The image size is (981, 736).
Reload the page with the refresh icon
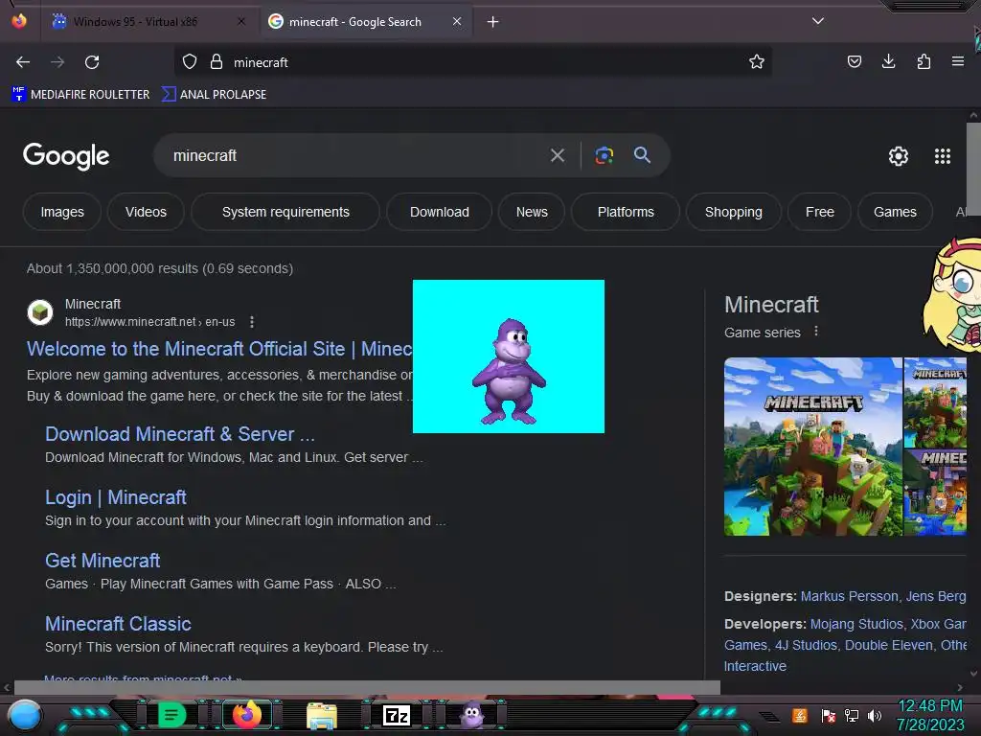click(x=92, y=62)
